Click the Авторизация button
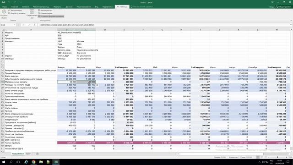The image size is (293, 165). click(15, 11)
